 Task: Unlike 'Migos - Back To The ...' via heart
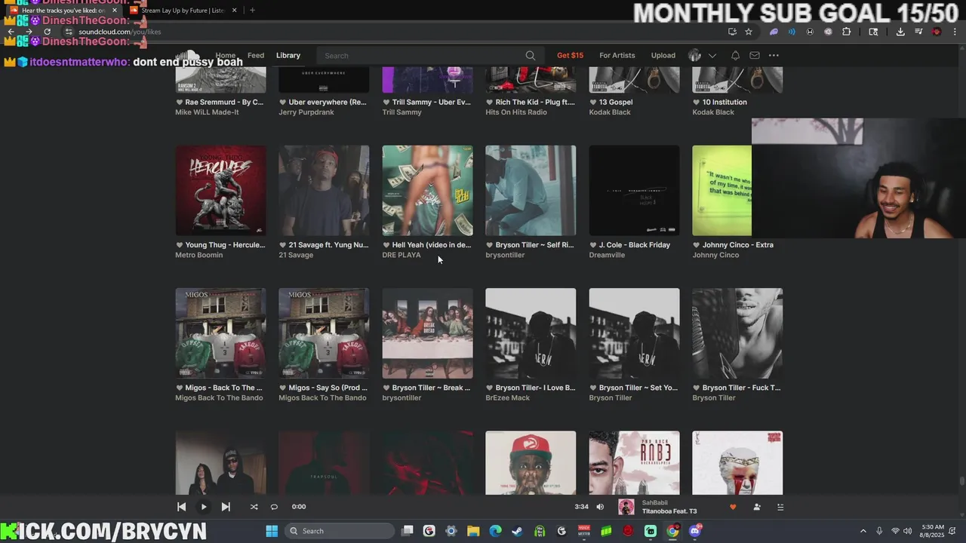click(x=180, y=388)
